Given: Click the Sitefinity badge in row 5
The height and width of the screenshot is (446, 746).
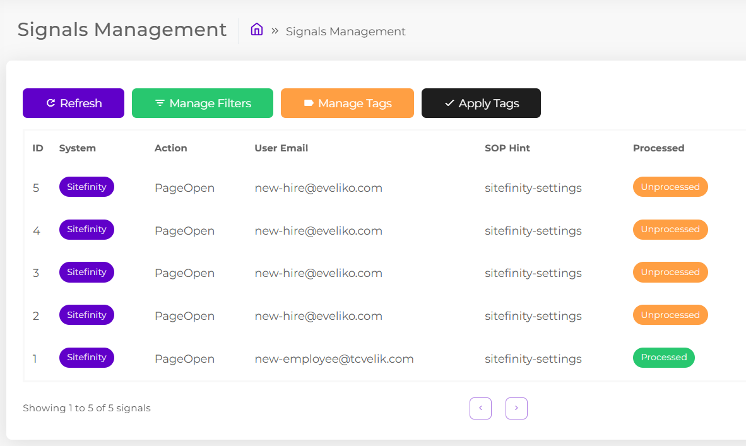Looking at the screenshot, I should [x=86, y=187].
